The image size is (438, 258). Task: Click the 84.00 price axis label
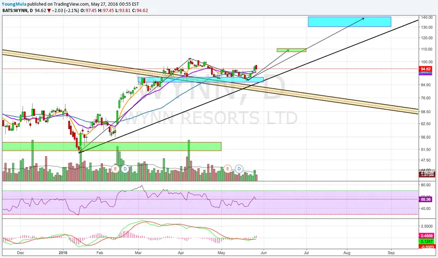[426, 85]
